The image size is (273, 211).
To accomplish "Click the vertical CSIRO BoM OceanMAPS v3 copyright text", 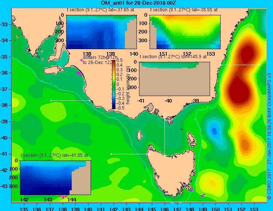I will pos(269,136).
